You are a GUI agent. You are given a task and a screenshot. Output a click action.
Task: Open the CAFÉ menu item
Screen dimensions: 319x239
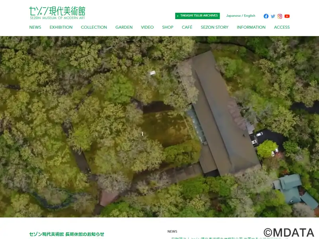pos(187,27)
